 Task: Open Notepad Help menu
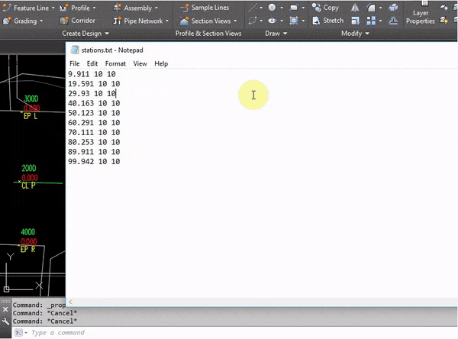click(x=161, y=63)
